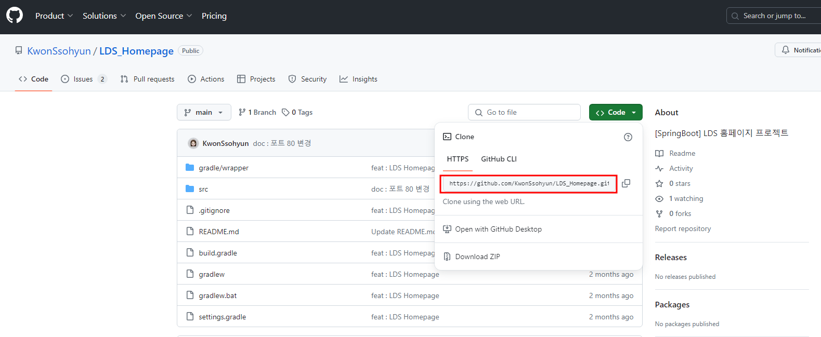Click the settings.gradle file icon
The width and height of the screenshot is (821, 337).
[190, 316]
